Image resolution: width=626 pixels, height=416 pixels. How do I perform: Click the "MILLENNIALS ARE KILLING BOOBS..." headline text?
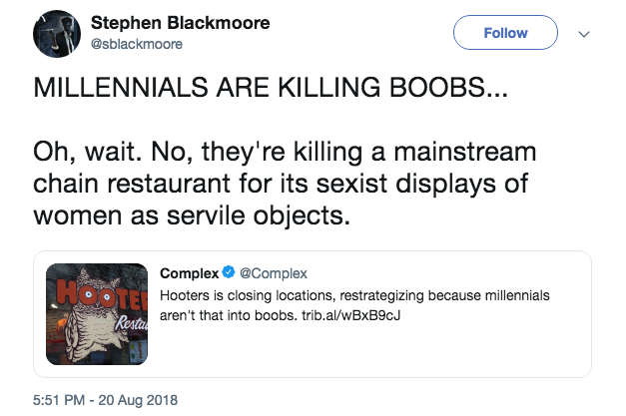click(258, 90)
